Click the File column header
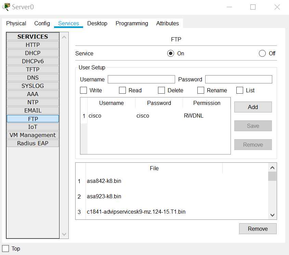Screen dimensions: 289x255 (x=154, y=168)
